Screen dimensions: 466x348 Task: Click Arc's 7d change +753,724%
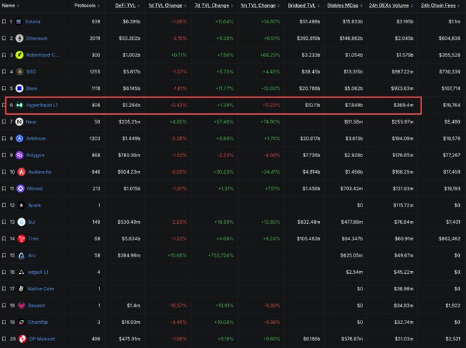point(221,255)
